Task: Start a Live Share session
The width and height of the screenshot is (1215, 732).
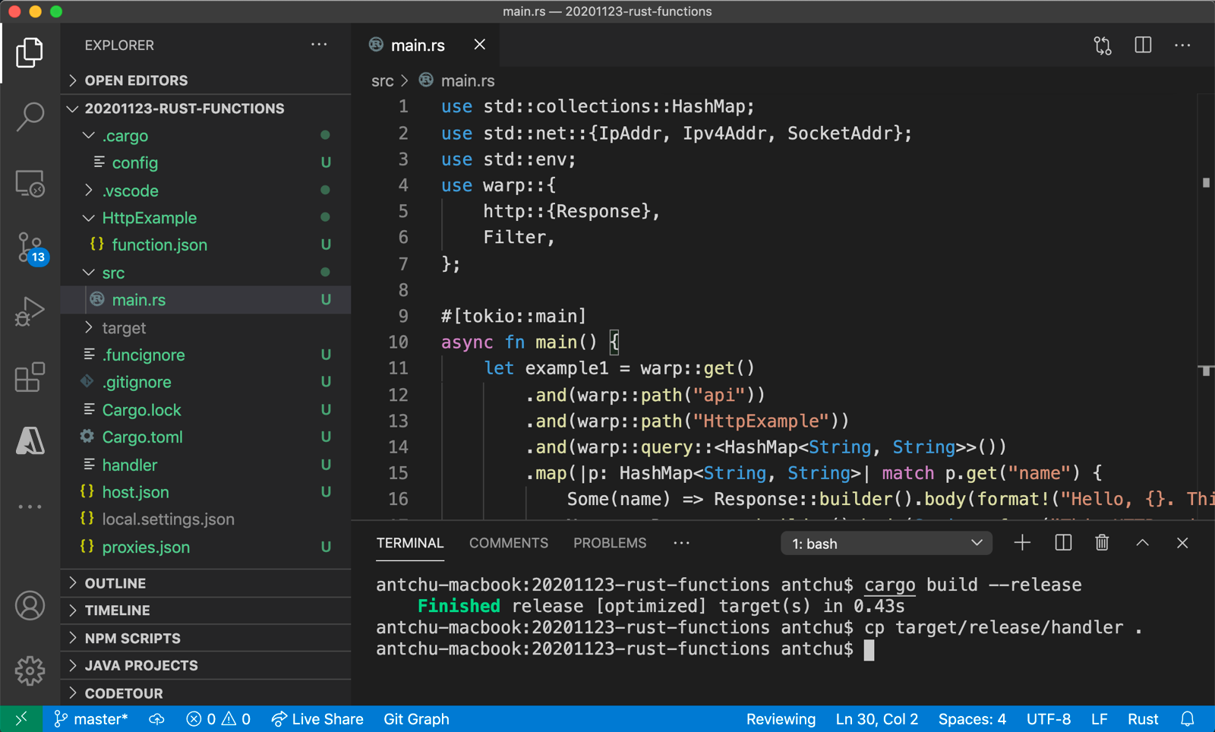Action: click(x=317, y=719)
